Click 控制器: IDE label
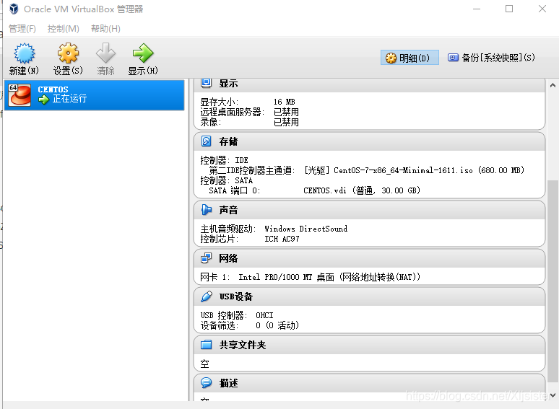 coord(224,160)
